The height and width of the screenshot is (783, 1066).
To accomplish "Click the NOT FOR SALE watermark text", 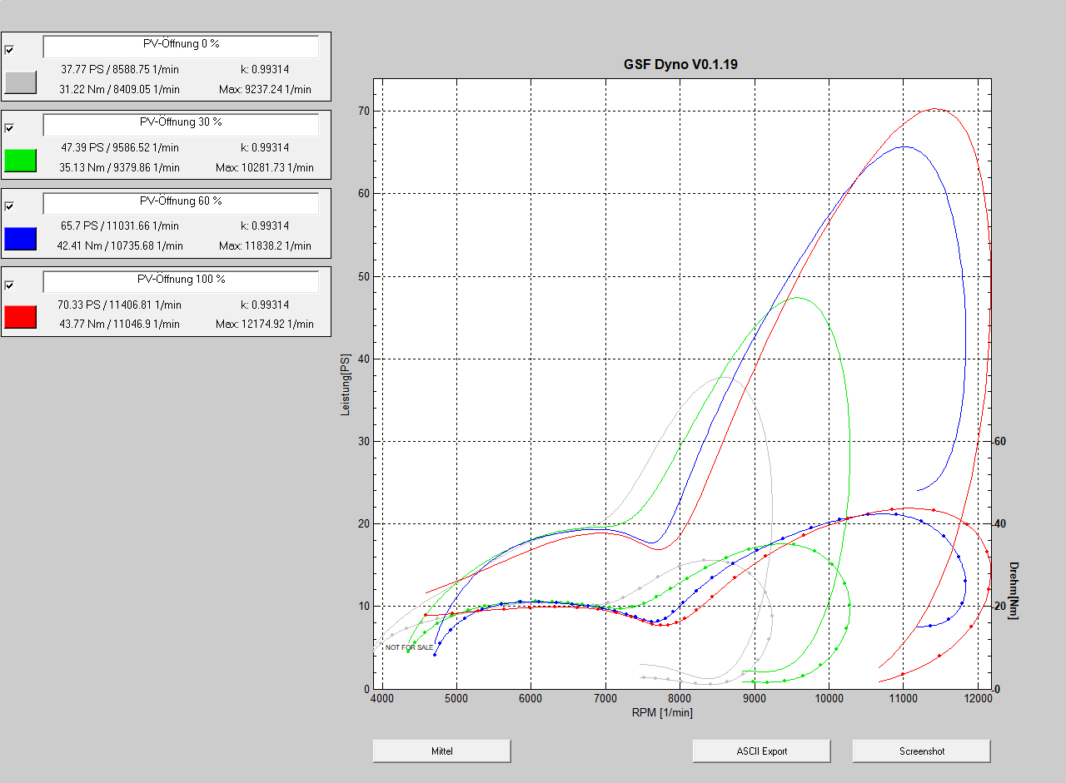I will point(409,647).
